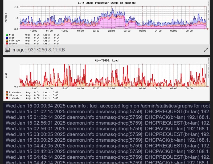Click the red 1 minute legend swatch
Screen dimensions: 213x164
[x=7, y=98]
